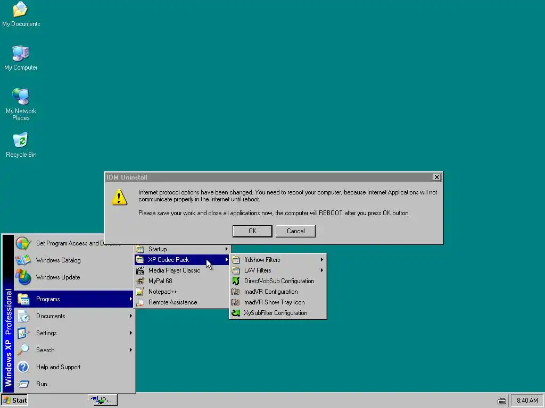Expand the LAV Filters submenu arrow

(322, 270)
